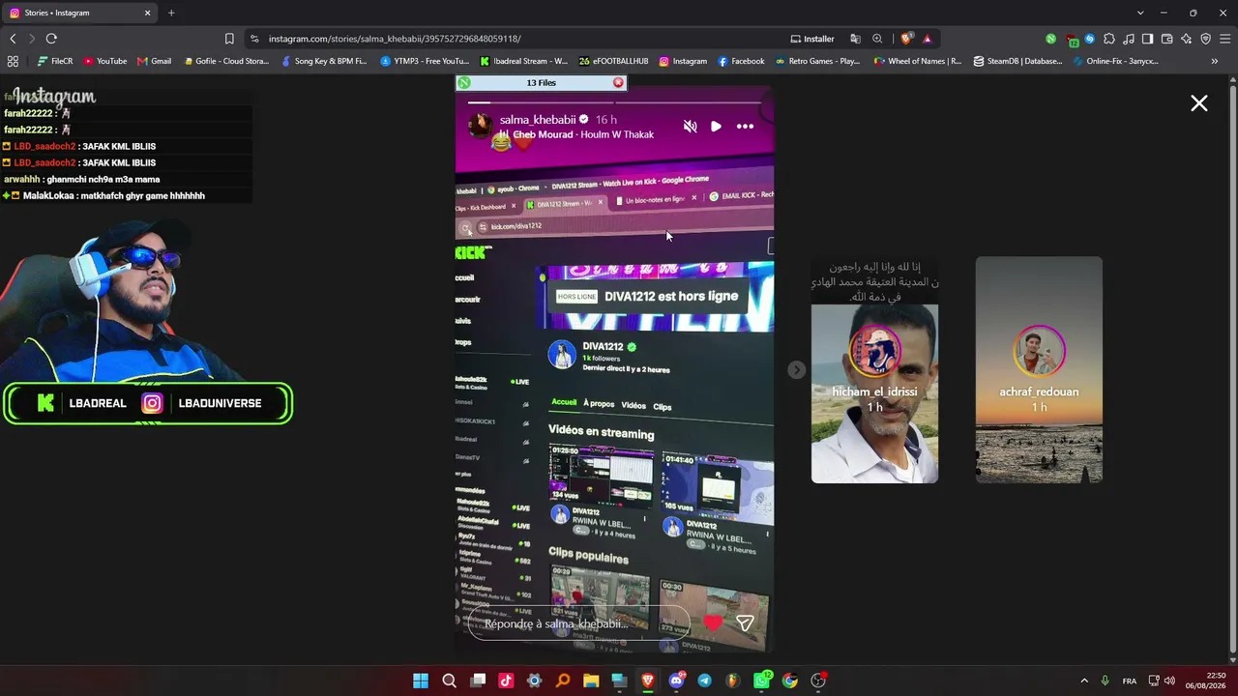Click the reply to salma_khebabii field

[x=578, y=623]
